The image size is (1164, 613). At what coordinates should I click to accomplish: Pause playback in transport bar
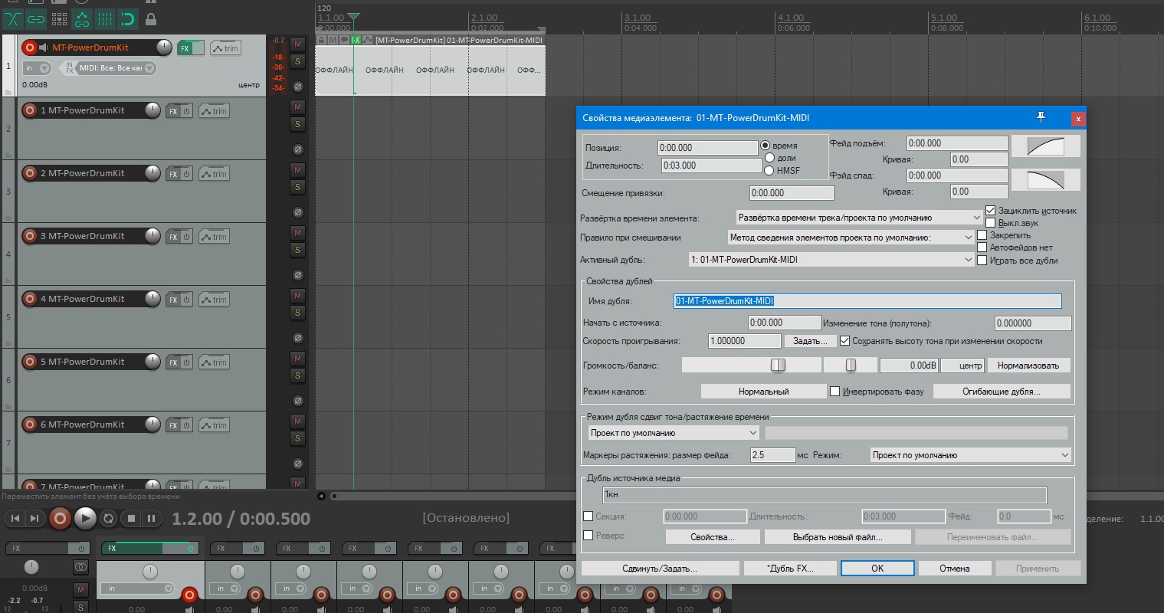152,519
